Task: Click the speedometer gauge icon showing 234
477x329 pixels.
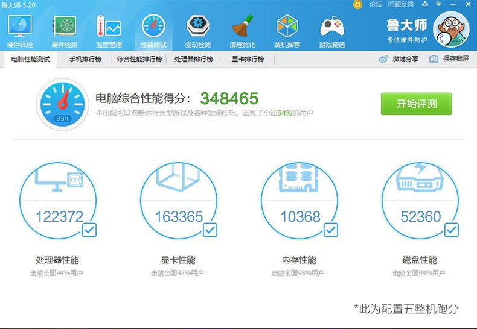Action: pos(62,104)
